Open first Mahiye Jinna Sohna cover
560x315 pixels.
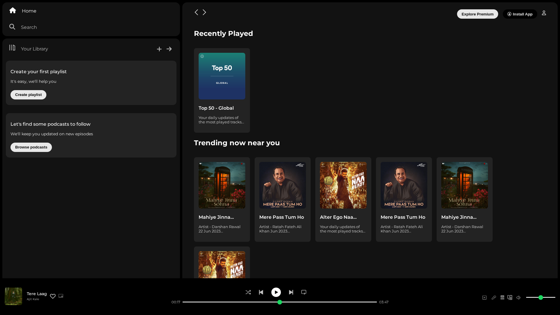pyautogui.click(x=222, y=185)
